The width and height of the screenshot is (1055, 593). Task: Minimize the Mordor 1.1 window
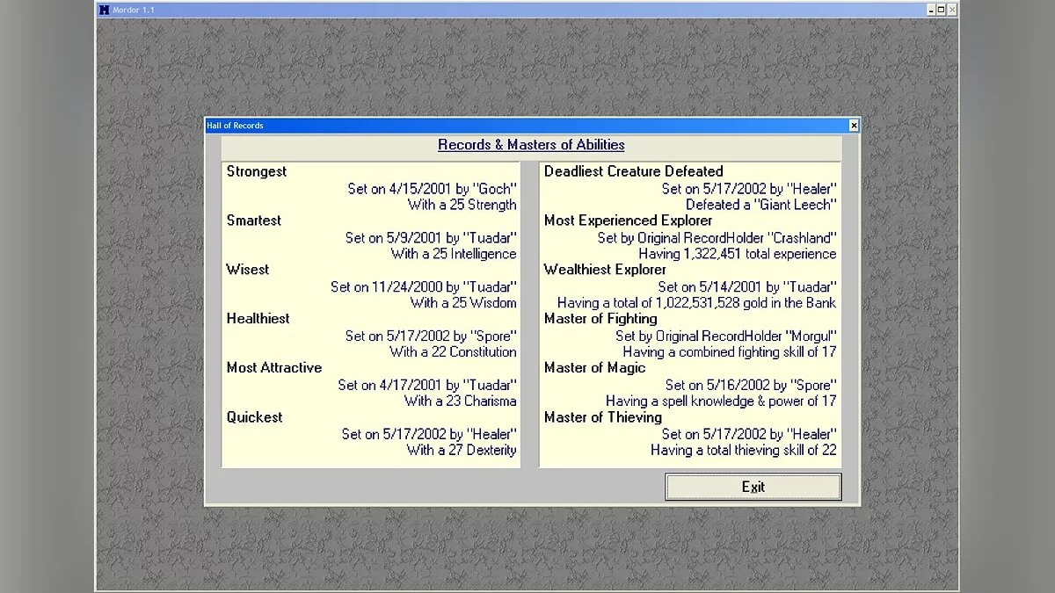click(930, 10)
